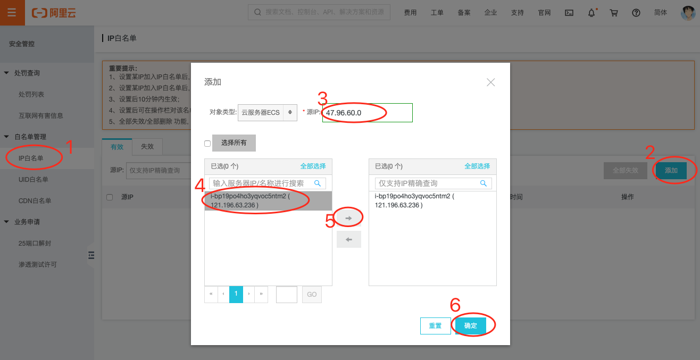Image resolution: width=700 pixels, height=360 pixels.
Task: Click the 源IP input field with 47.96.60.0
Action: tap(367, 113)
